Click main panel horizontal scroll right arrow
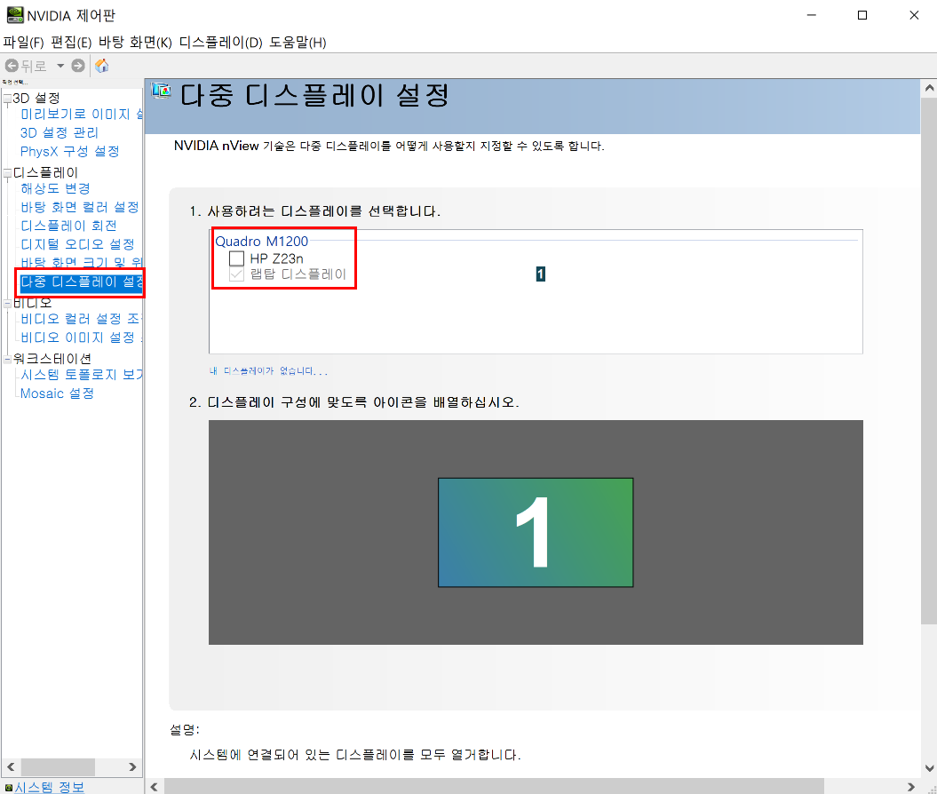The image size is (937, 794). tap(910, 787)
